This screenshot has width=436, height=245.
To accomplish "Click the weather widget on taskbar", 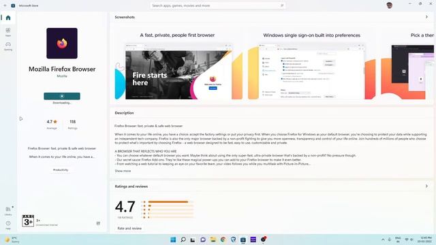I will 12,240.
